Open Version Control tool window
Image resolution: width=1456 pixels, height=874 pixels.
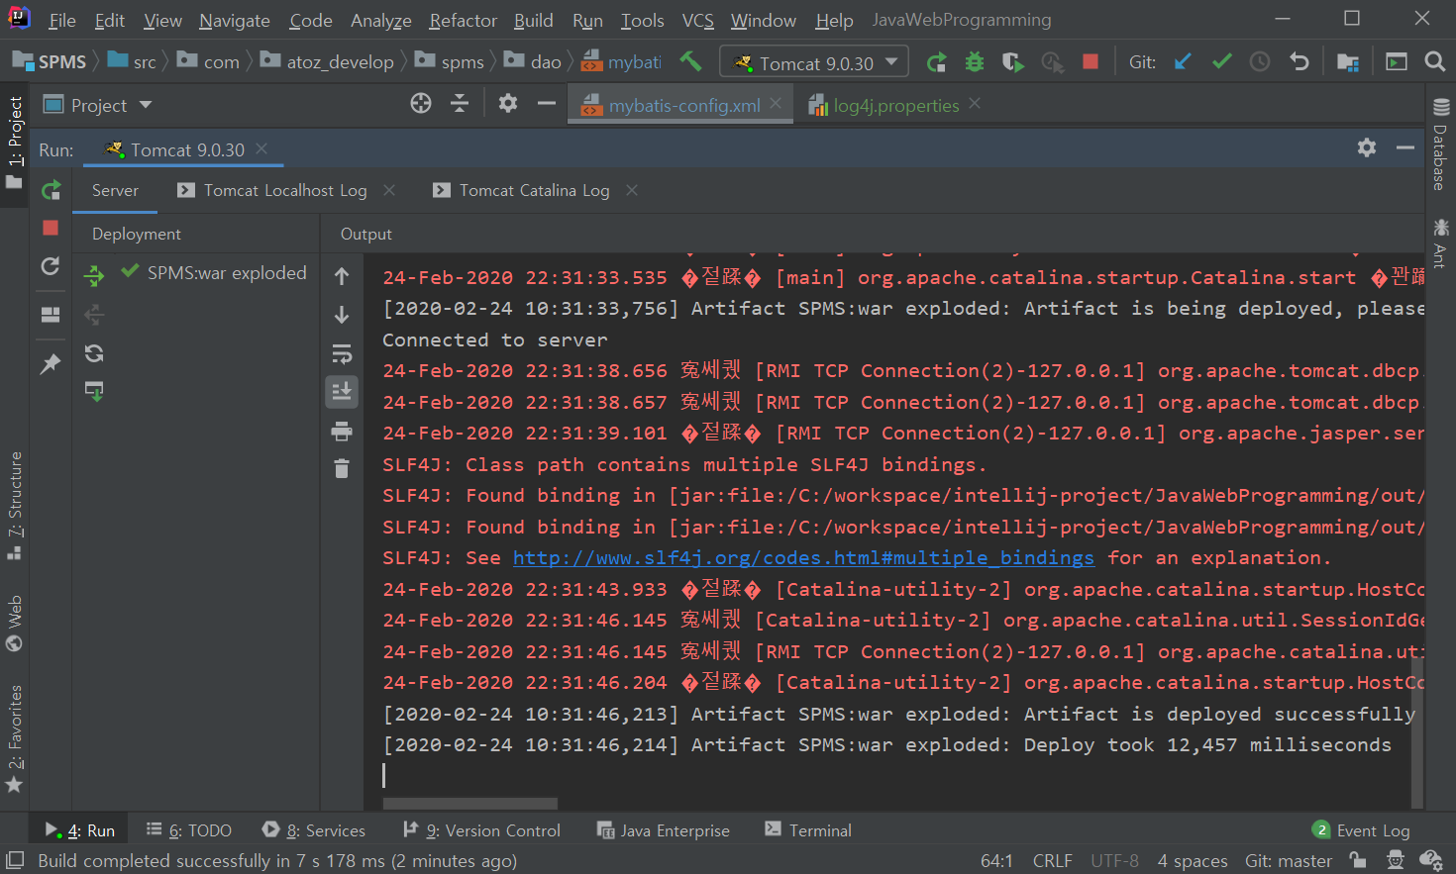coord(481,830)
